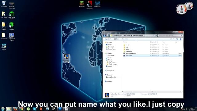Click the Steam taskbar icon

click(54, 109)
